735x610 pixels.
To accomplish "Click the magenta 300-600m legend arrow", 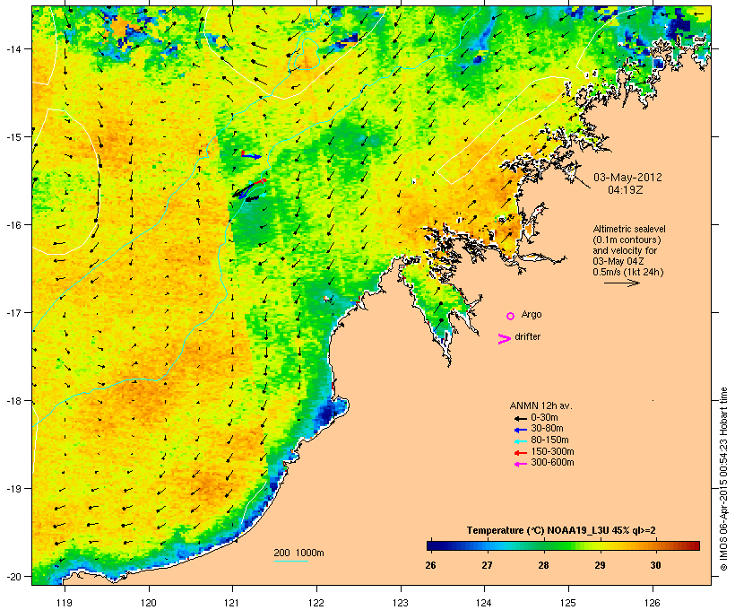I will point(520,464).
